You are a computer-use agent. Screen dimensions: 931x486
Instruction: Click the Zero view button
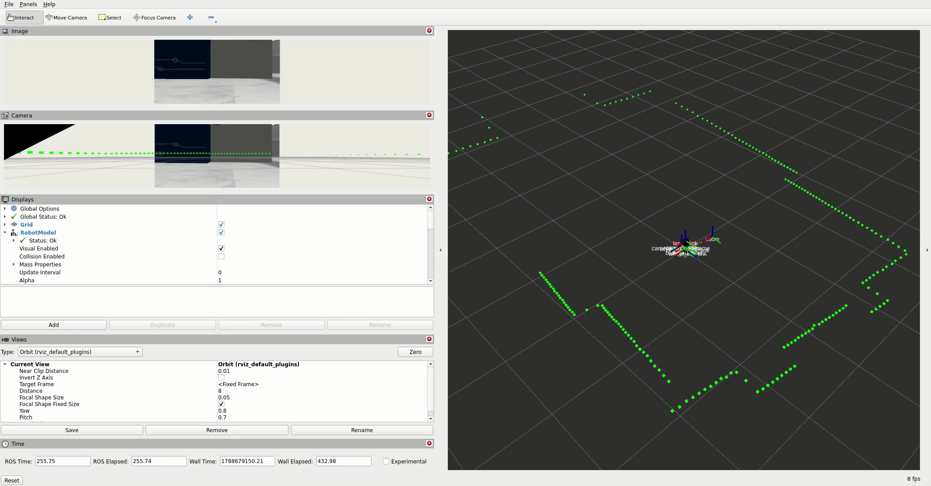tap(415, 352)
